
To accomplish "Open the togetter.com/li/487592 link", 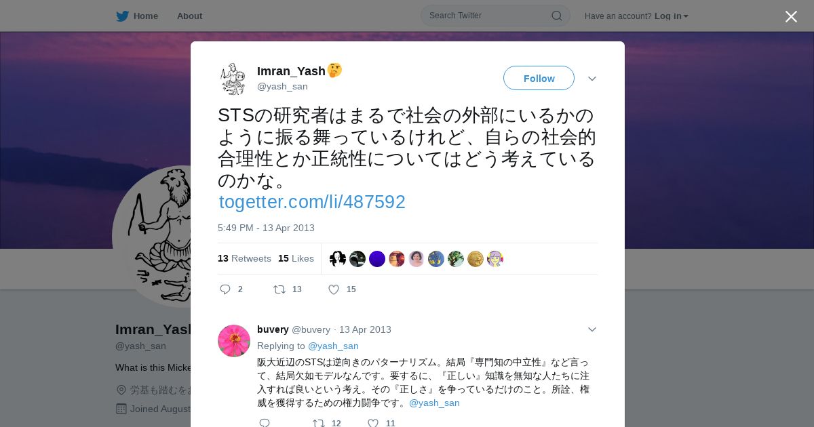I will pyautogui.click(x=312, y=202).
